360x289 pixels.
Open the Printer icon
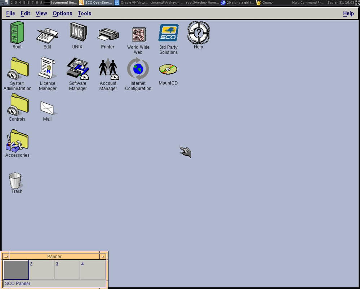coord(108,35)
